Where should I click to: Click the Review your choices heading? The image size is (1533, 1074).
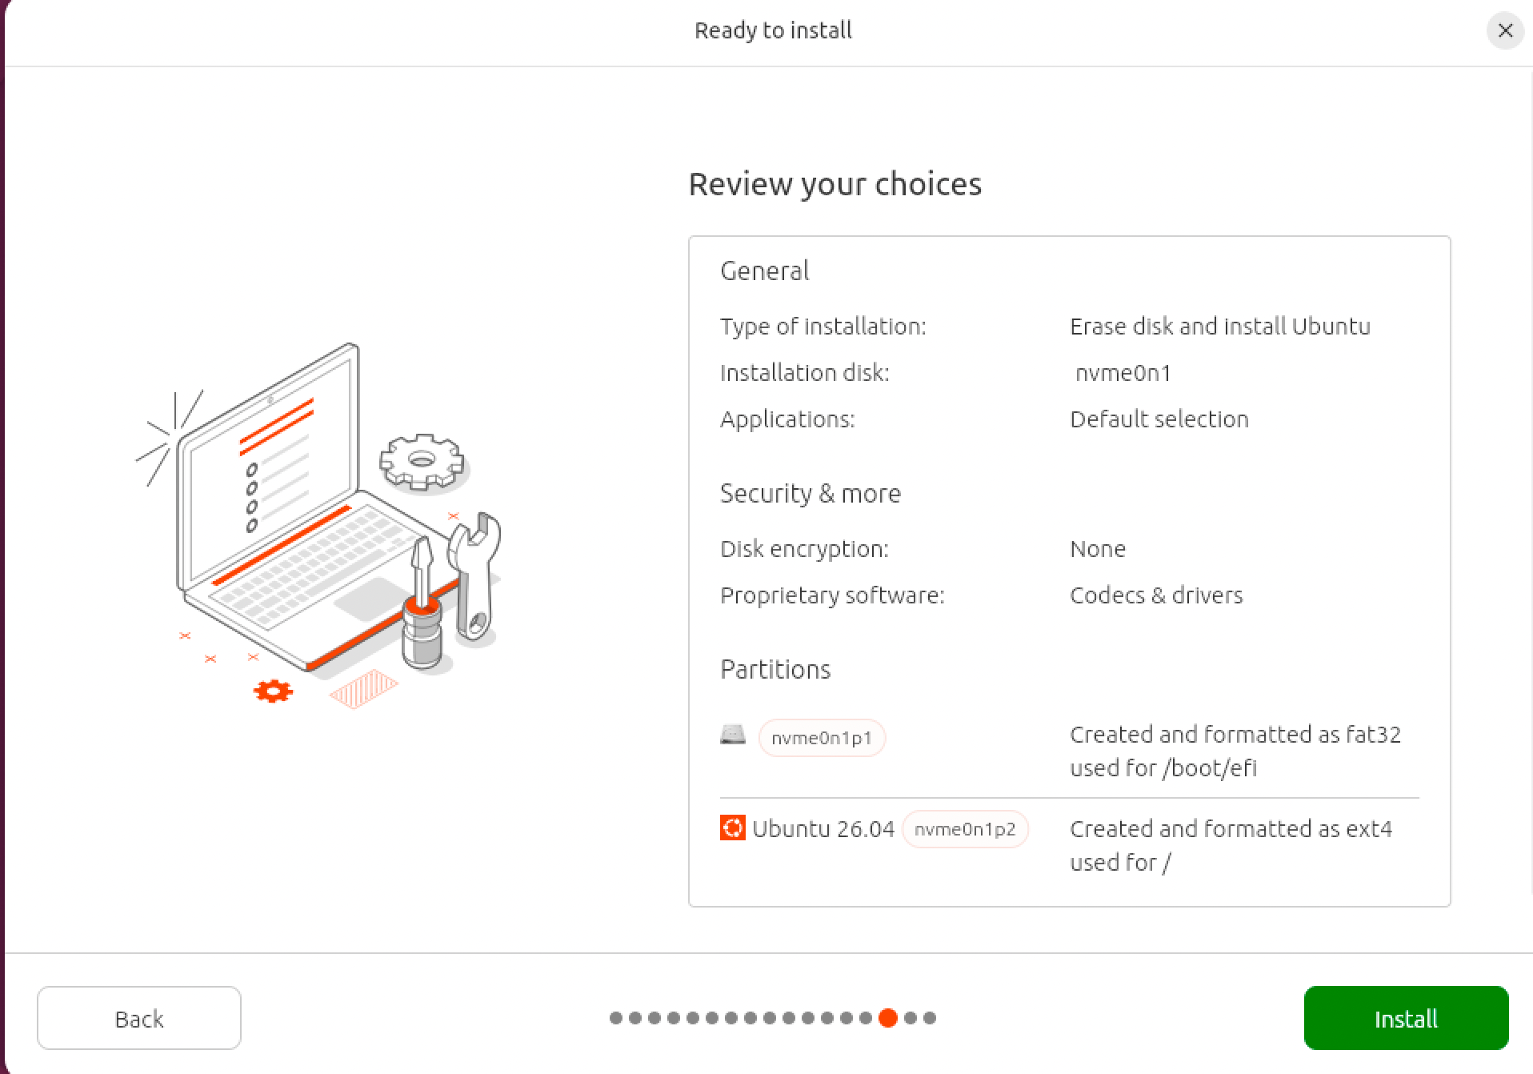coord(835,184)
